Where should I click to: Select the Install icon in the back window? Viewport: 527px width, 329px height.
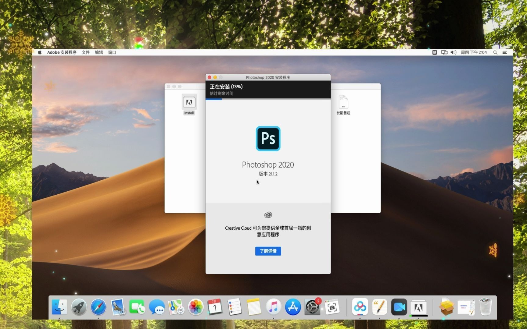189,104
